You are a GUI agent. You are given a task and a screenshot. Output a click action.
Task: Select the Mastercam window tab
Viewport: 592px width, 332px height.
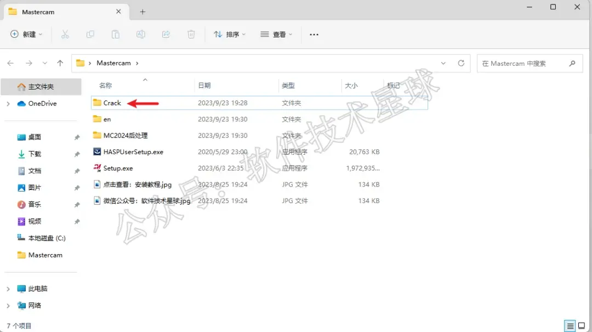coord(66,12)
